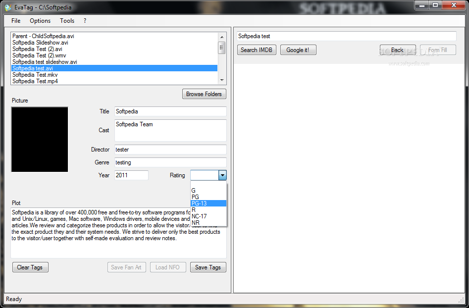Maximize the EvaTag window
469x308 pixels.
click(x=435, y=5)
